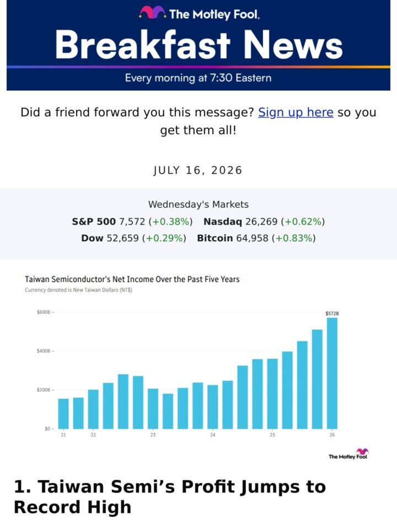The image size is (397, 529).
Task: Click the Taiwan Semiconductor chart title
Action: 132,279
